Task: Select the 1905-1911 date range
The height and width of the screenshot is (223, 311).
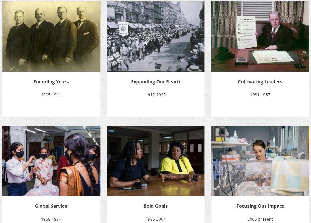Action: point(51,95)
